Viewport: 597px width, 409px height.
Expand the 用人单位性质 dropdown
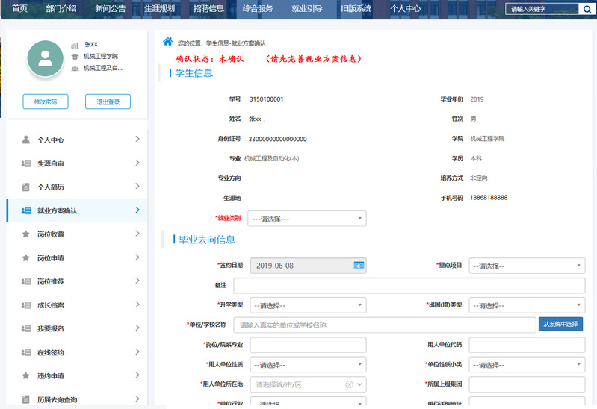point(308,365)
